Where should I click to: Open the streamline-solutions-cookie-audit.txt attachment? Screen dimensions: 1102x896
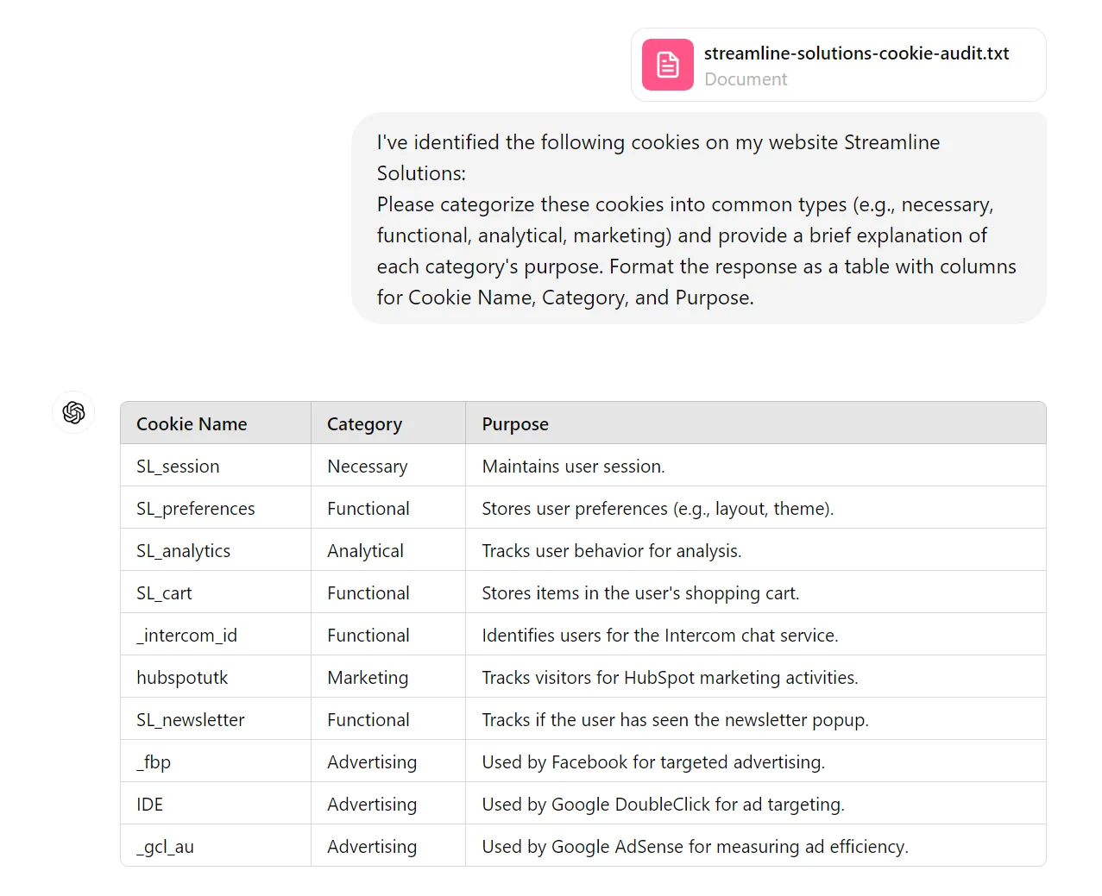click(838, 65)
